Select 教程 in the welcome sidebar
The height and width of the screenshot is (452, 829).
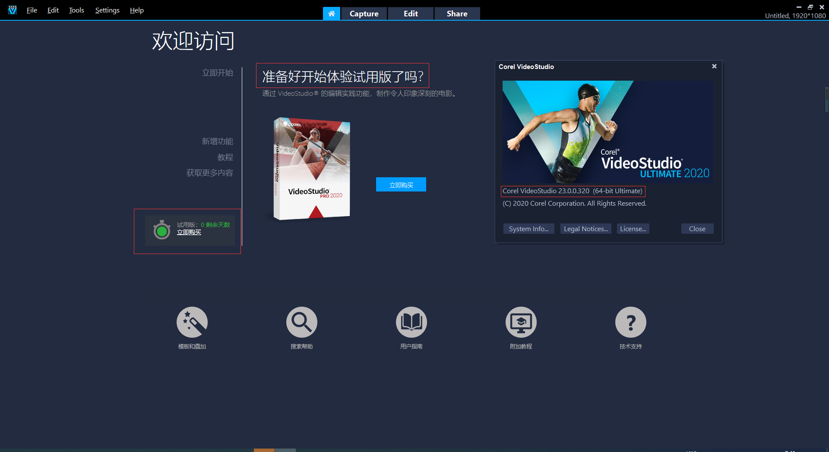(x=225, y=157)
